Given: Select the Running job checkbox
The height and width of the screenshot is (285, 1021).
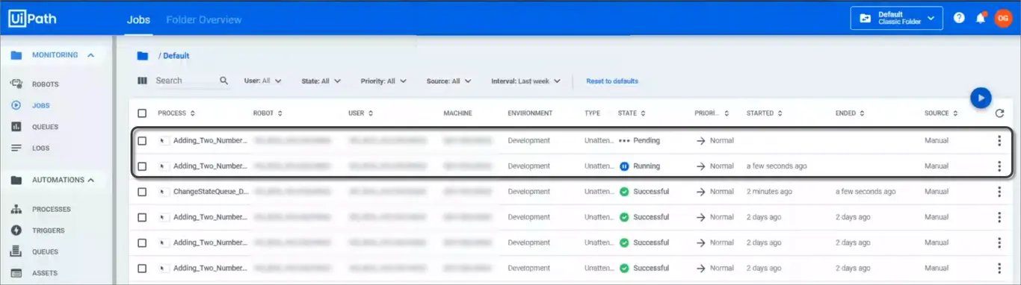Looking at the screenshot, I should pos(142,166).
